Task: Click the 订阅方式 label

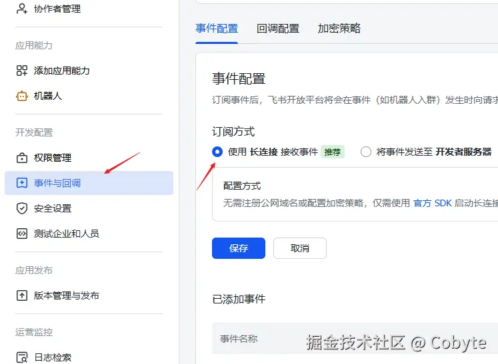Action: 233,132
